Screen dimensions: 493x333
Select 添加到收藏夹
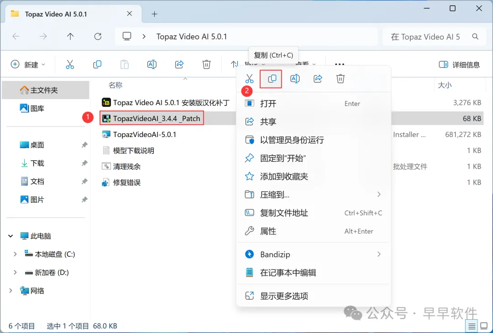pyautogui.click(x=314, y=176)
